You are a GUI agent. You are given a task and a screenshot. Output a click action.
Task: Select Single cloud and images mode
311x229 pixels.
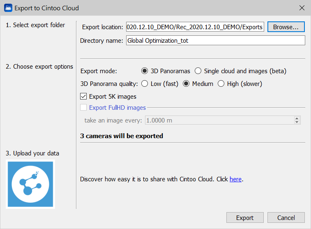click(x=198, y=71)
